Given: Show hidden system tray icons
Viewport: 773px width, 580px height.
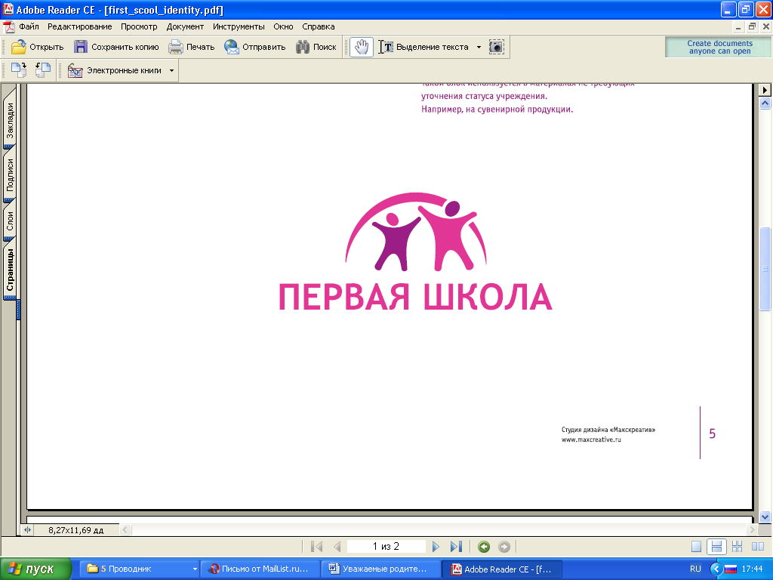Looking at the screenshot, I should pos(716,569).
